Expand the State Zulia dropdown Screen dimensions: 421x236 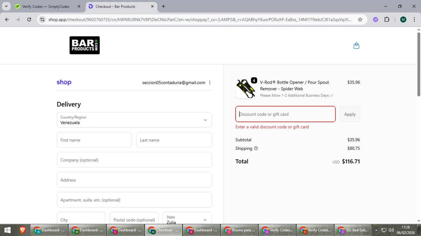pos(187,220)
